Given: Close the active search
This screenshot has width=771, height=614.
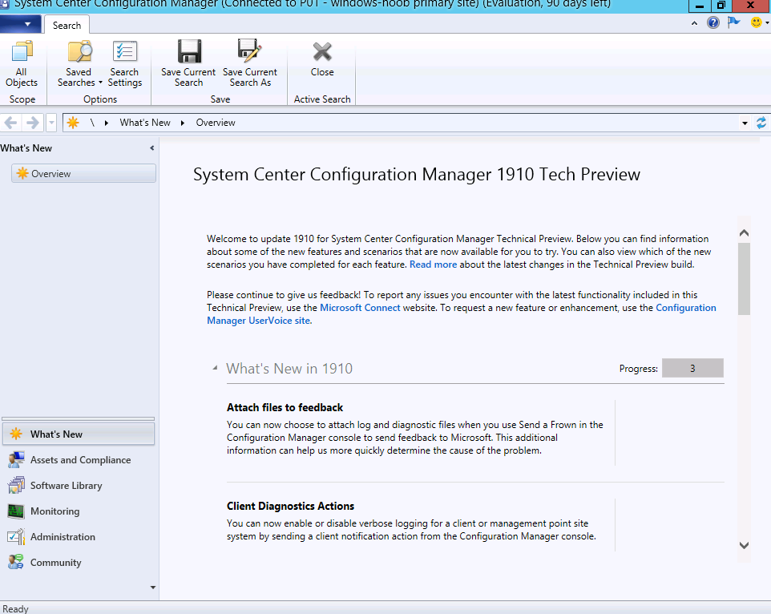Looking at the screenshot, I should (322, 59).
